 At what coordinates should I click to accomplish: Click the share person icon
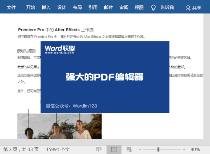click(x=188, y=8)
